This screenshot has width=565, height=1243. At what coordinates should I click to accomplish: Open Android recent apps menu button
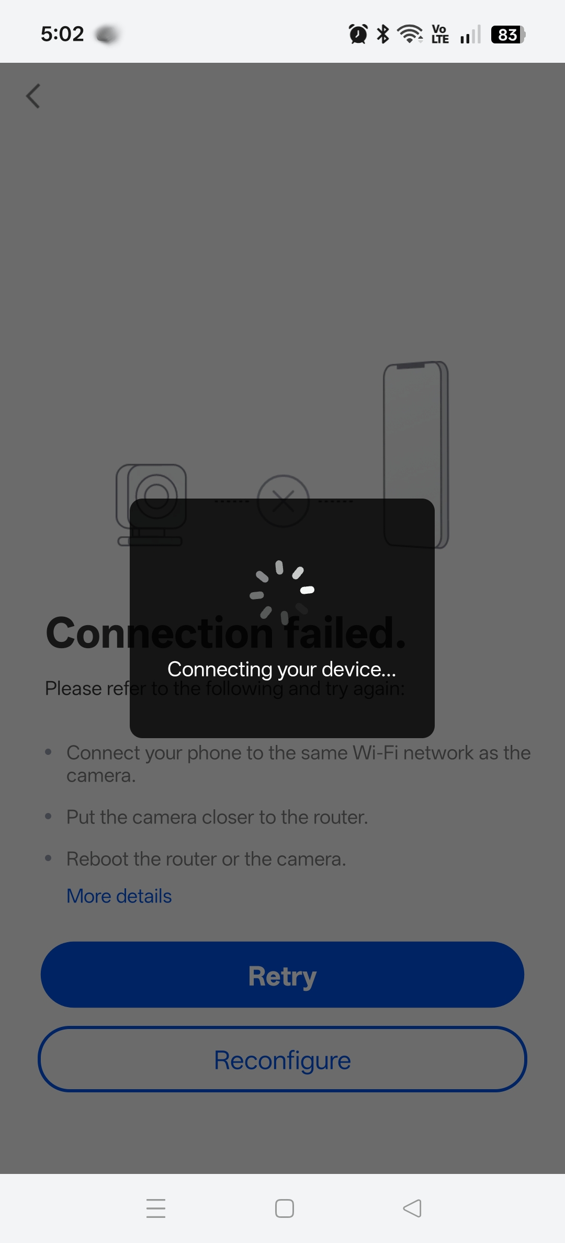156,1208
